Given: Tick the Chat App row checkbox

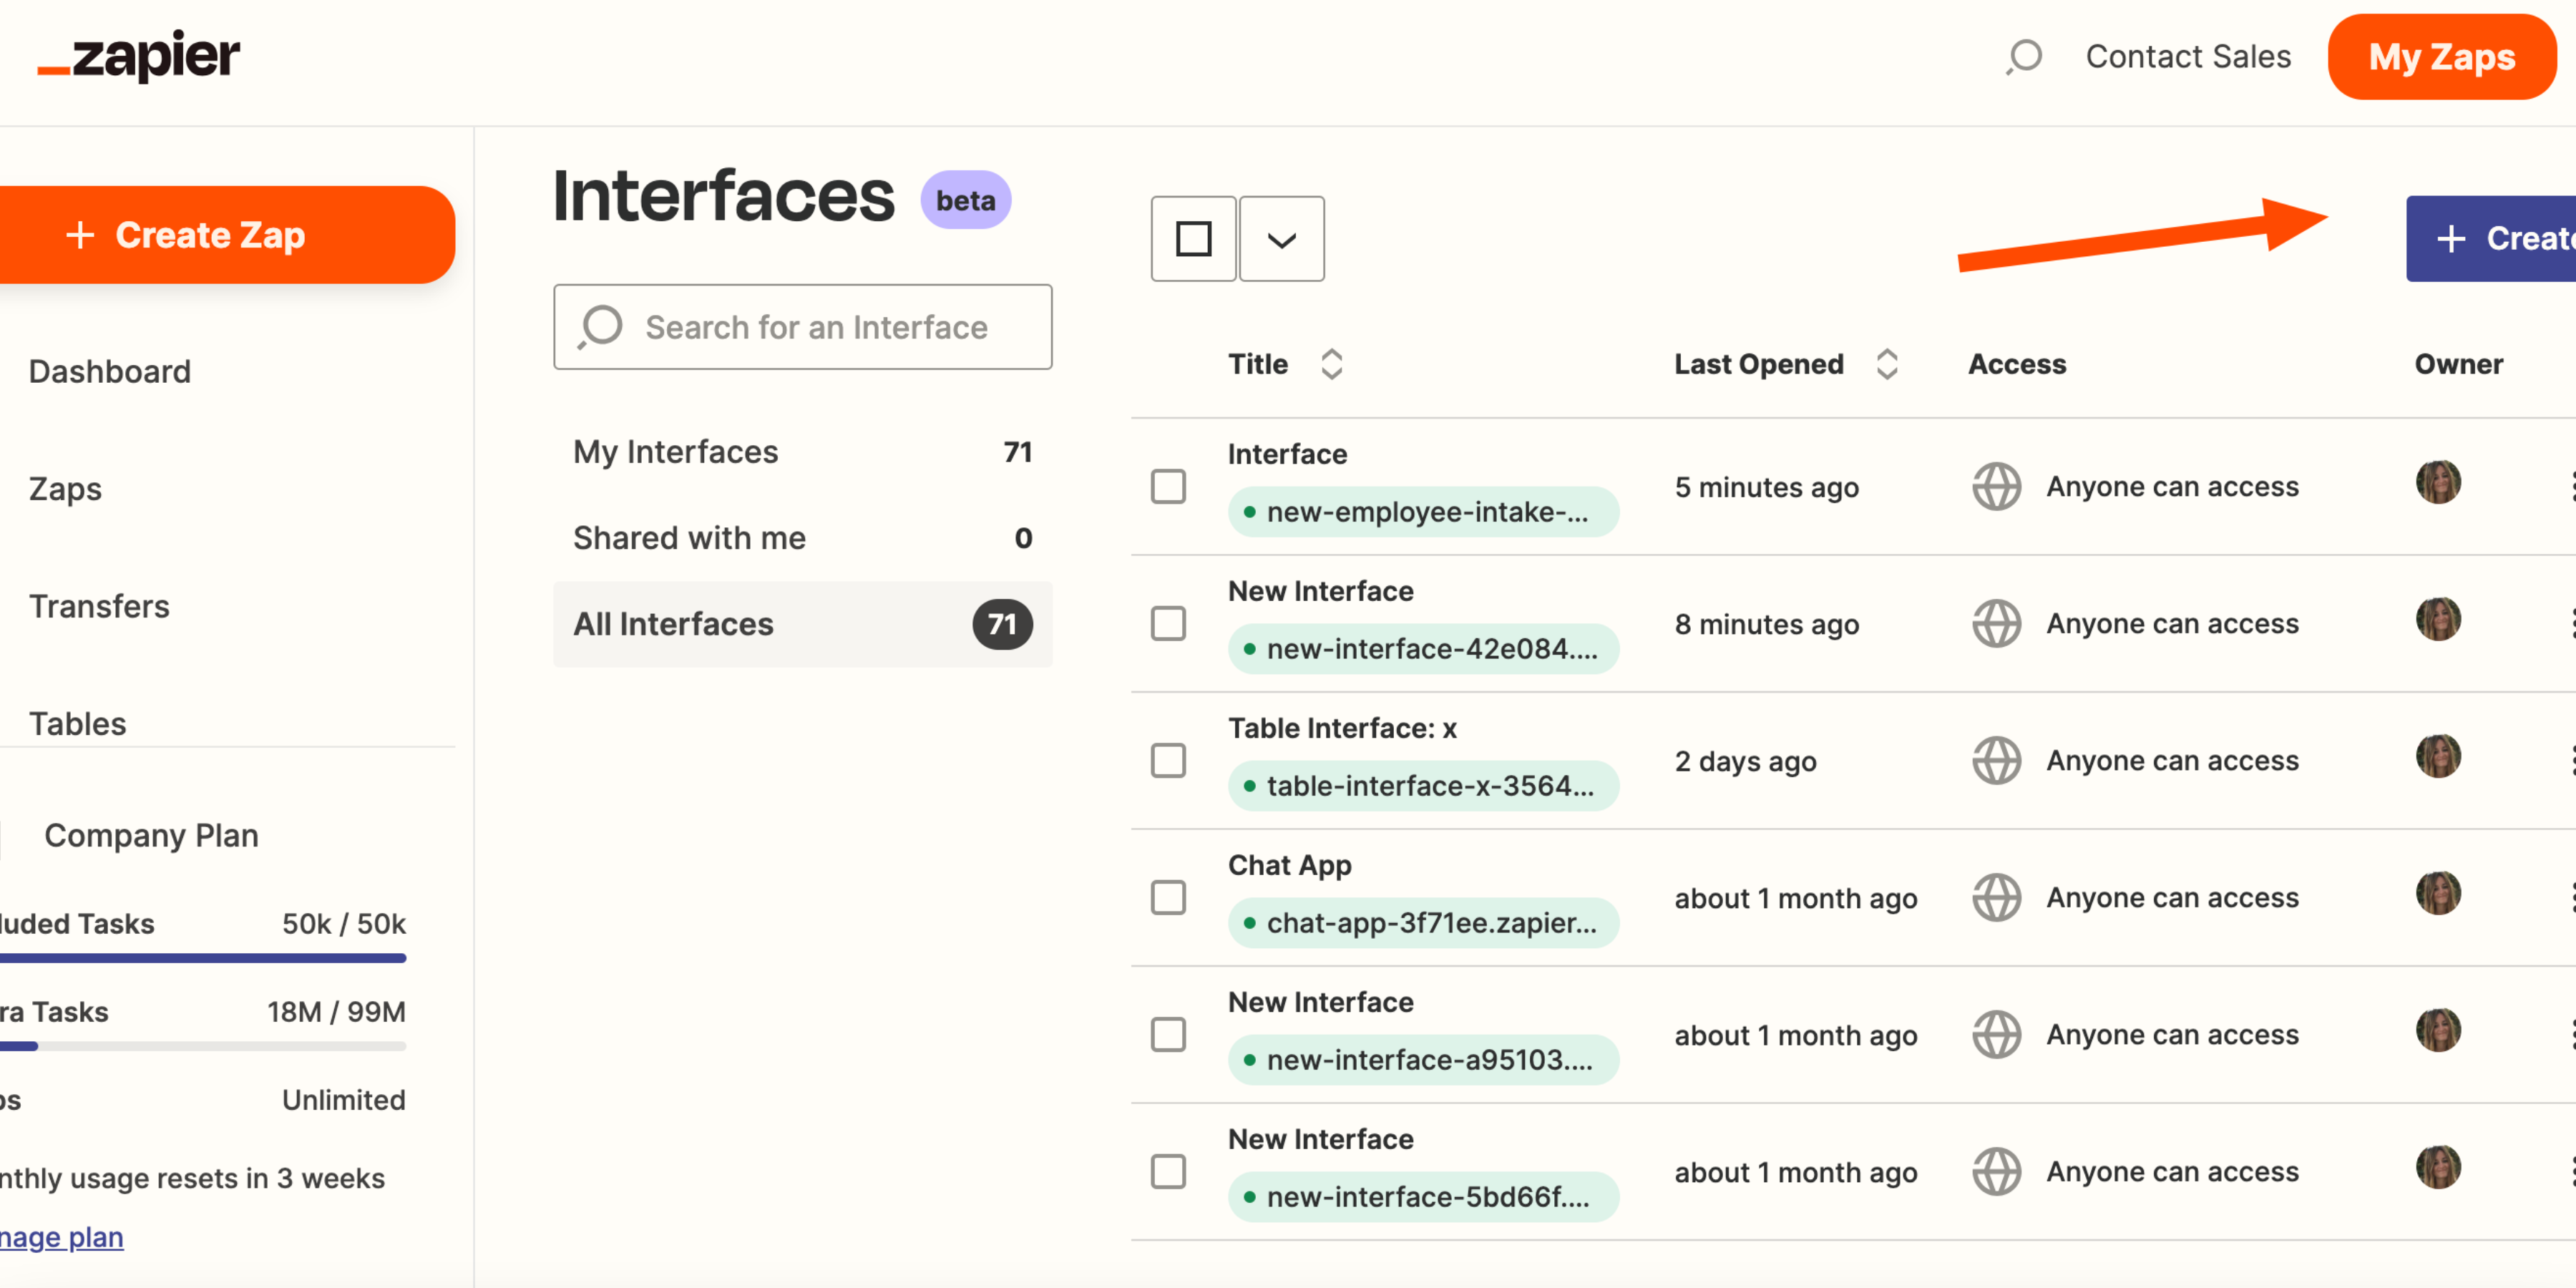Looking at the screenshot, I should point(1168,897).
